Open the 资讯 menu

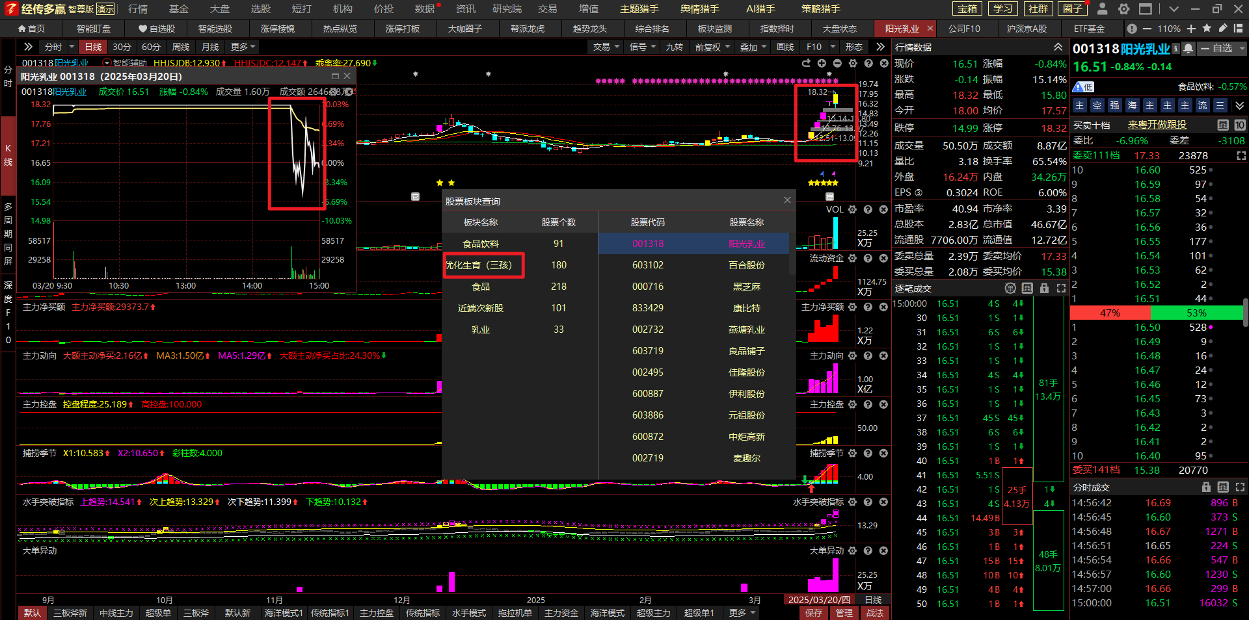tap(465, 9)
